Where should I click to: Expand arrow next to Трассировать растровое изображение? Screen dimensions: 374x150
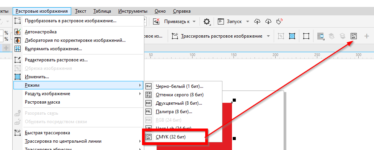click(x=268, y=36)
